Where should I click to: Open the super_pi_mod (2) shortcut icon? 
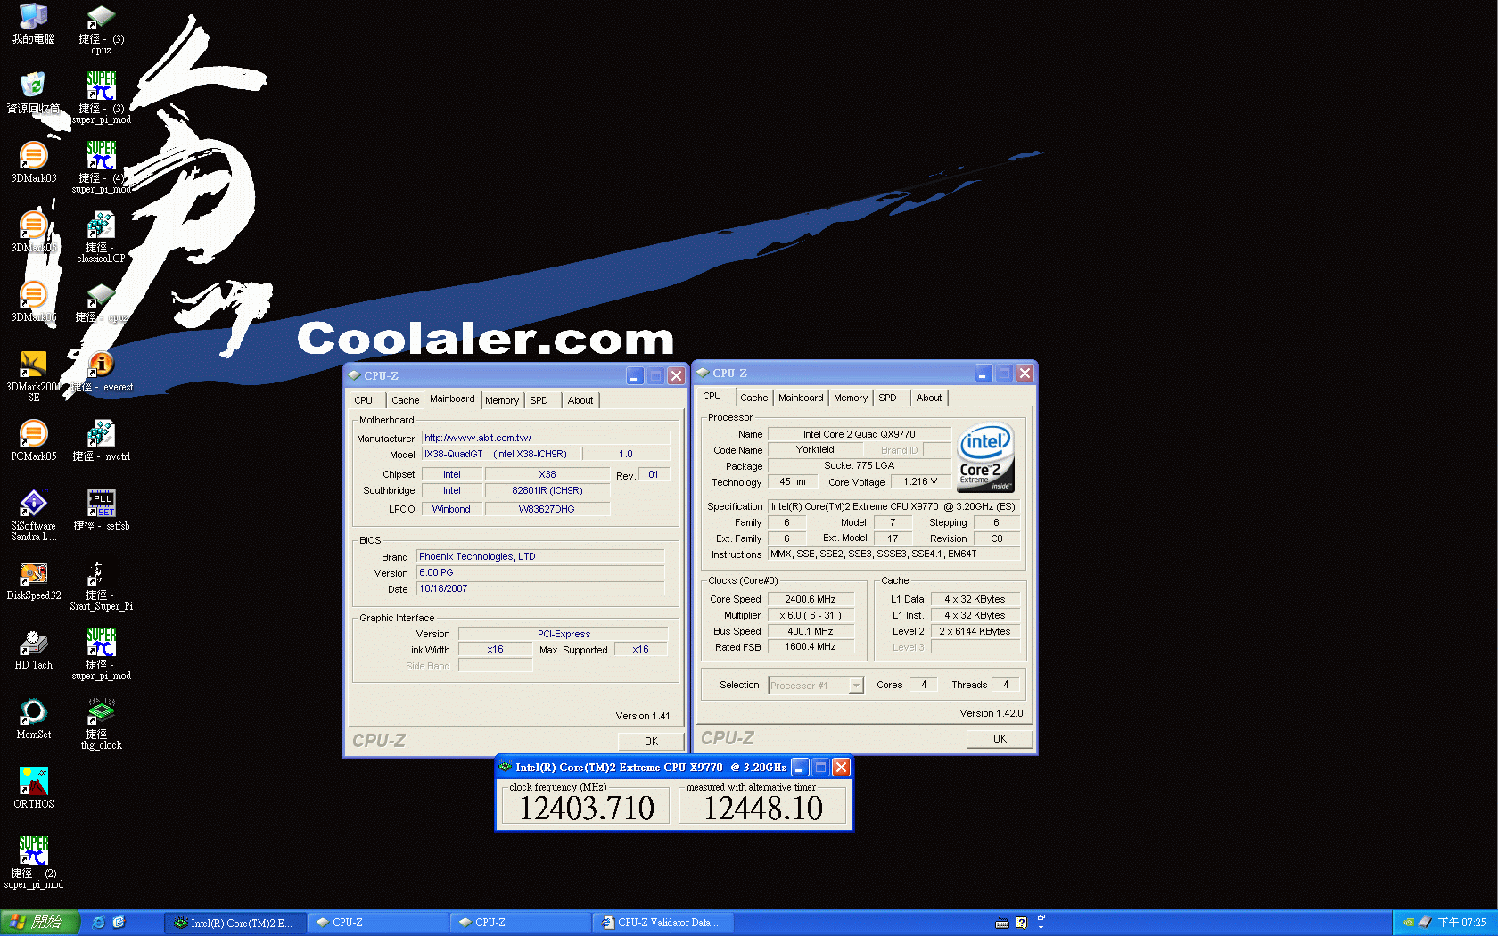click(x=33, y=863)
